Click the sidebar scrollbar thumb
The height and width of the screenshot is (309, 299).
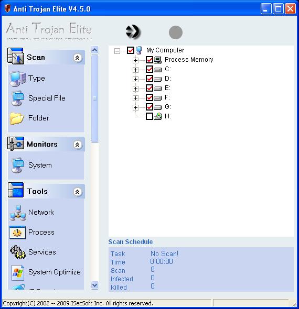[95, 98]
